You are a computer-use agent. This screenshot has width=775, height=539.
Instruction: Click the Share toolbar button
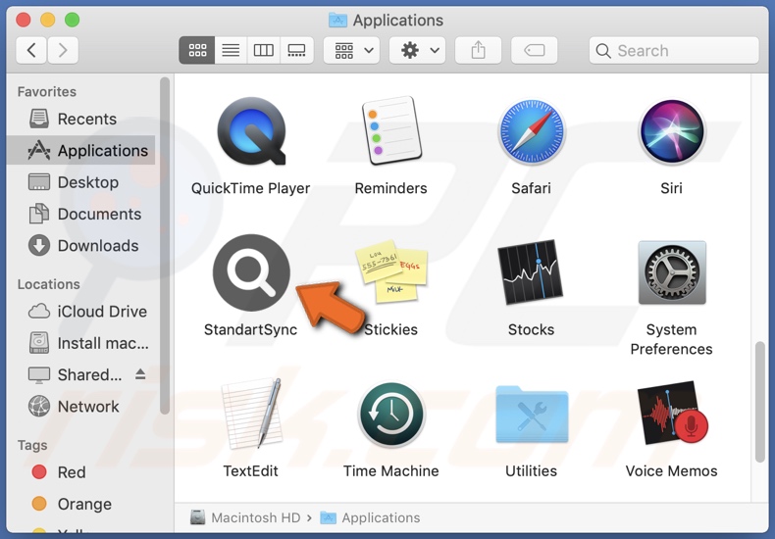[478, 50]
